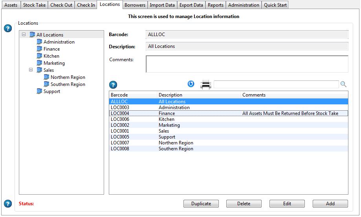Click the search field beside the printer icon
Image resolution: width=361 pixels, height=217 pixels.
tap(276, 84)
